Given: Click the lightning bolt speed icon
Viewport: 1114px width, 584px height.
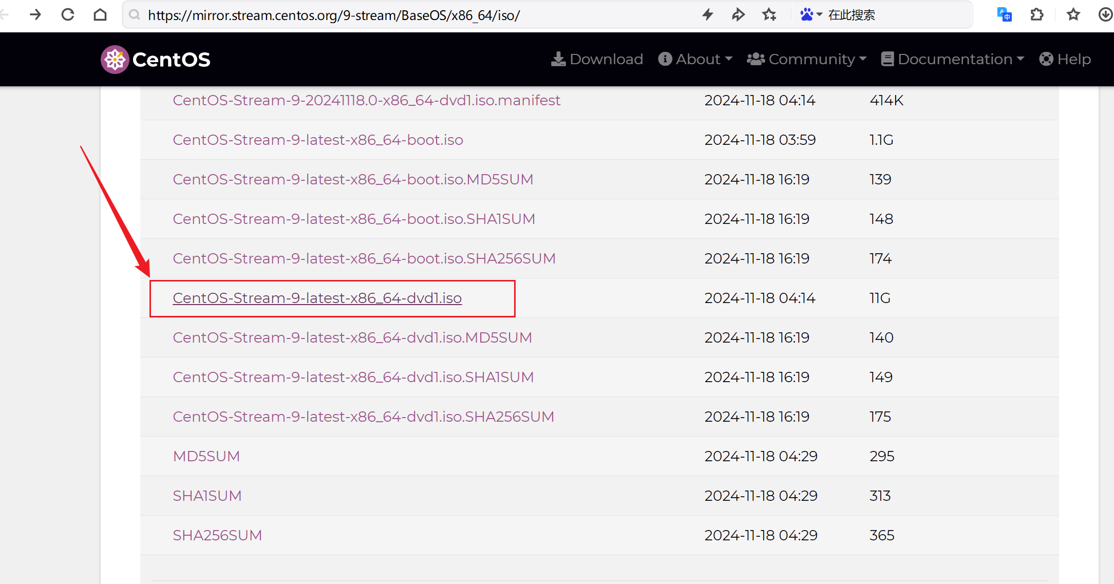Looking at the screenshot, I should click(x=708, y=14).
